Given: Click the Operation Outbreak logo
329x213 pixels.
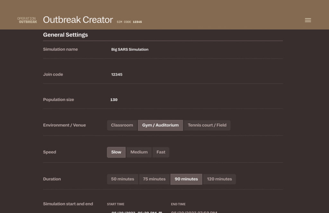Looking at the screenshot, I should point(27,20).
